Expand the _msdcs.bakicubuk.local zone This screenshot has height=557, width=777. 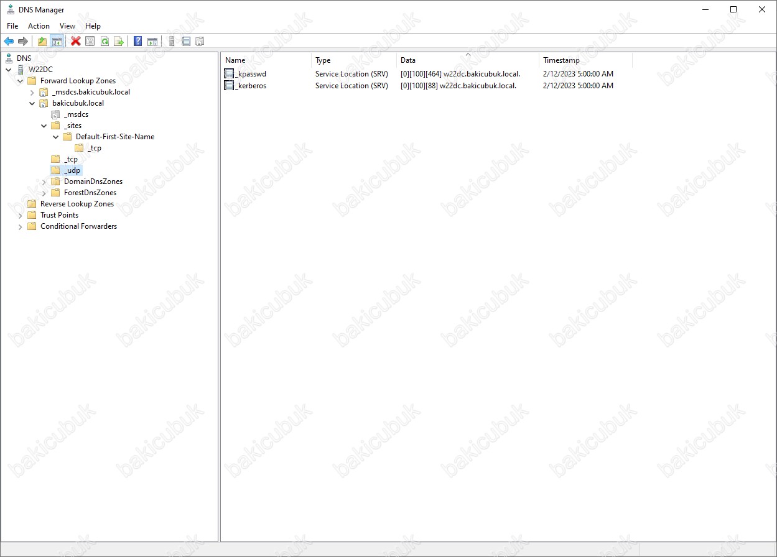coord(32,92)
